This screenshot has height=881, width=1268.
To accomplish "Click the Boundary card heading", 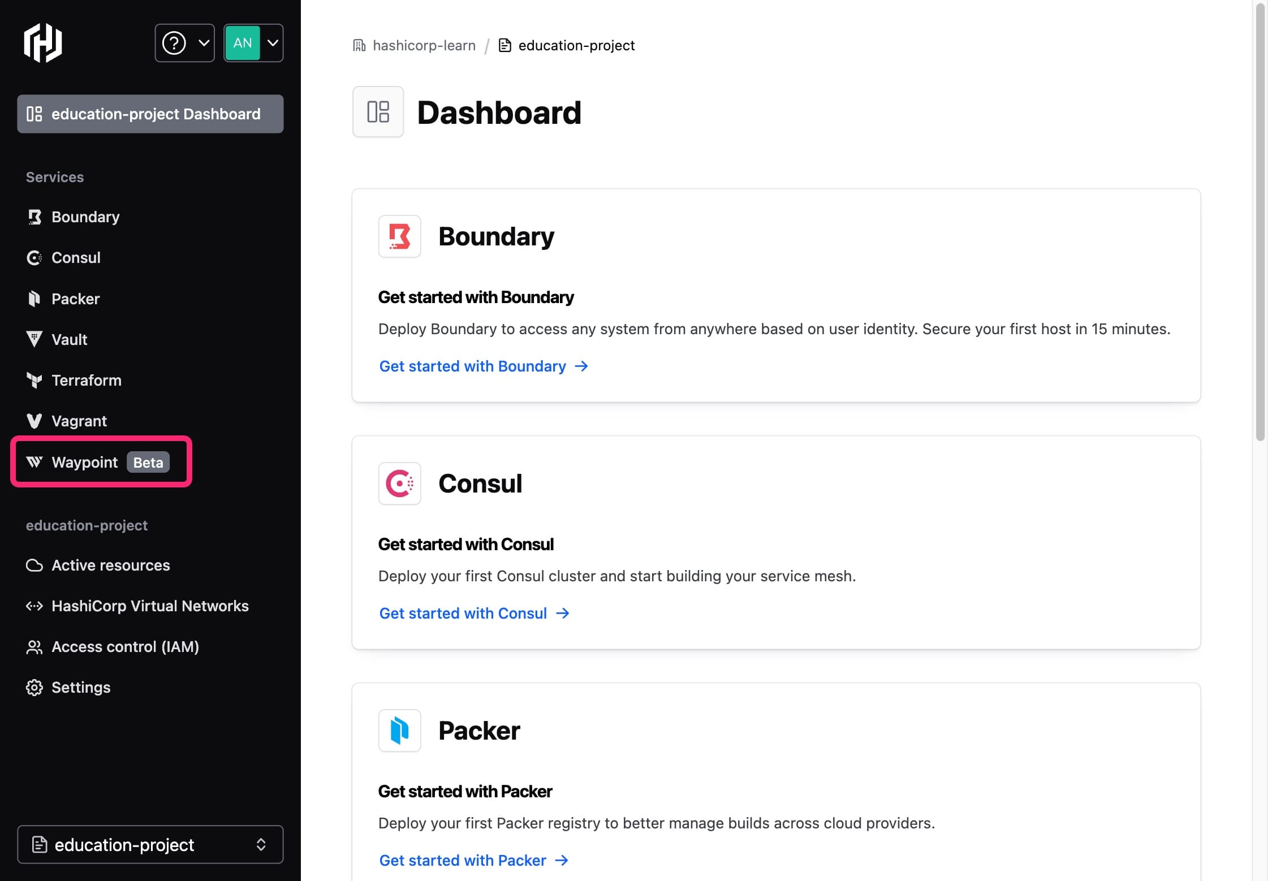I will tap(496, 236).
